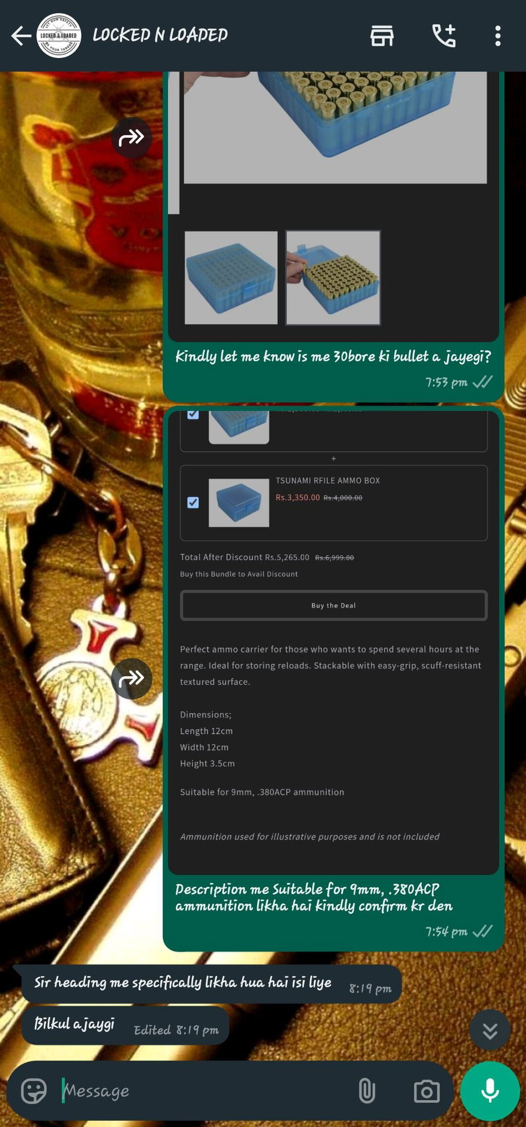Viewport: 526px width, 1127px height.
Task: Open the product description screenshot image
Action: click(x=334, y=643)
